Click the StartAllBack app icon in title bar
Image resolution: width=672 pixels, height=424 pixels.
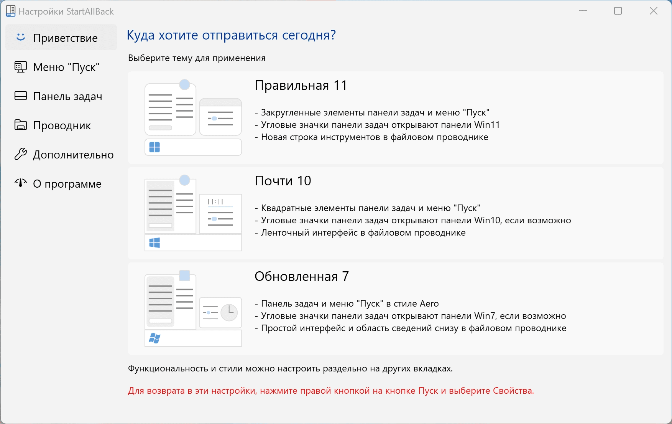[x=11, y=11]
